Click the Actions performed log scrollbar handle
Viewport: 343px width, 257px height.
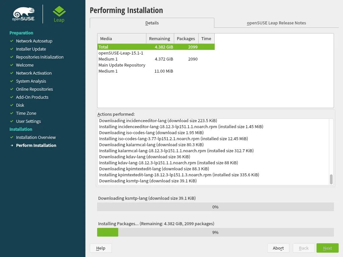(331, 179)
